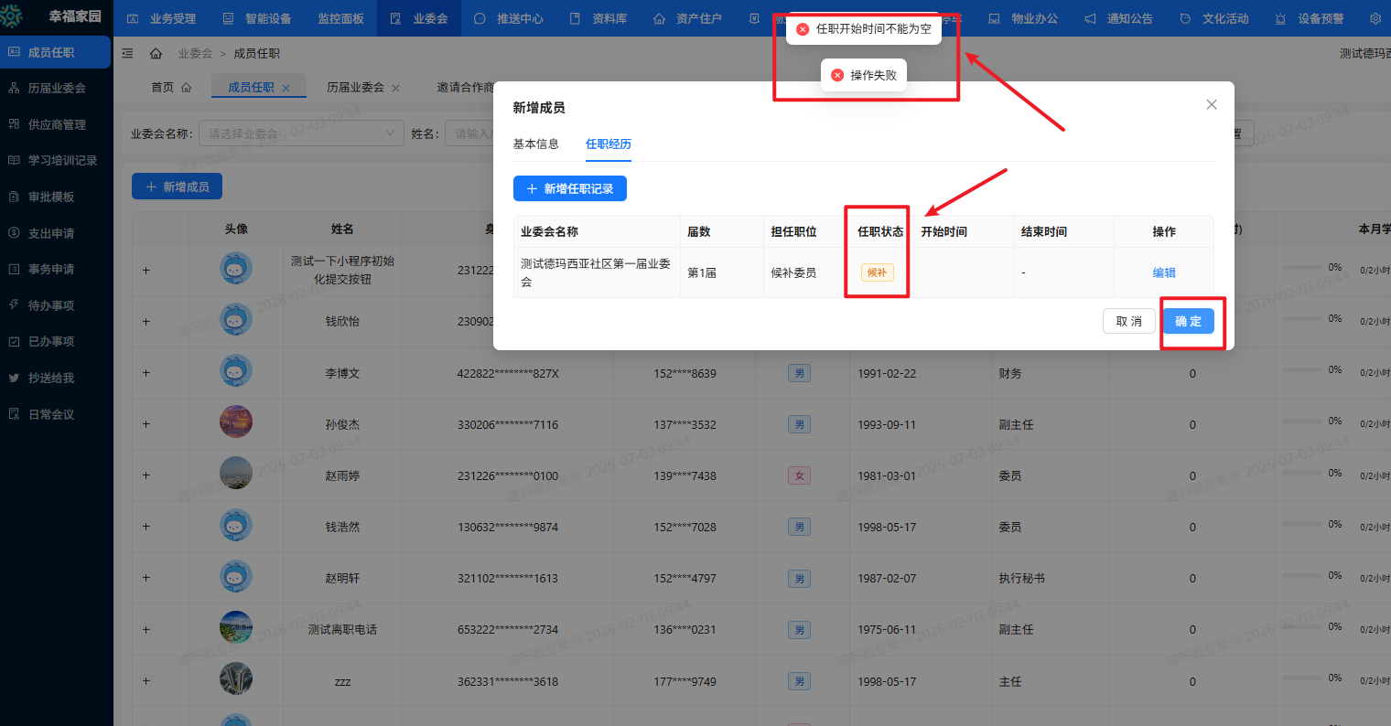Click the avatar in the 测试离职电话 row
Screen dimensions: 1391x726
[x=236, y=628]
